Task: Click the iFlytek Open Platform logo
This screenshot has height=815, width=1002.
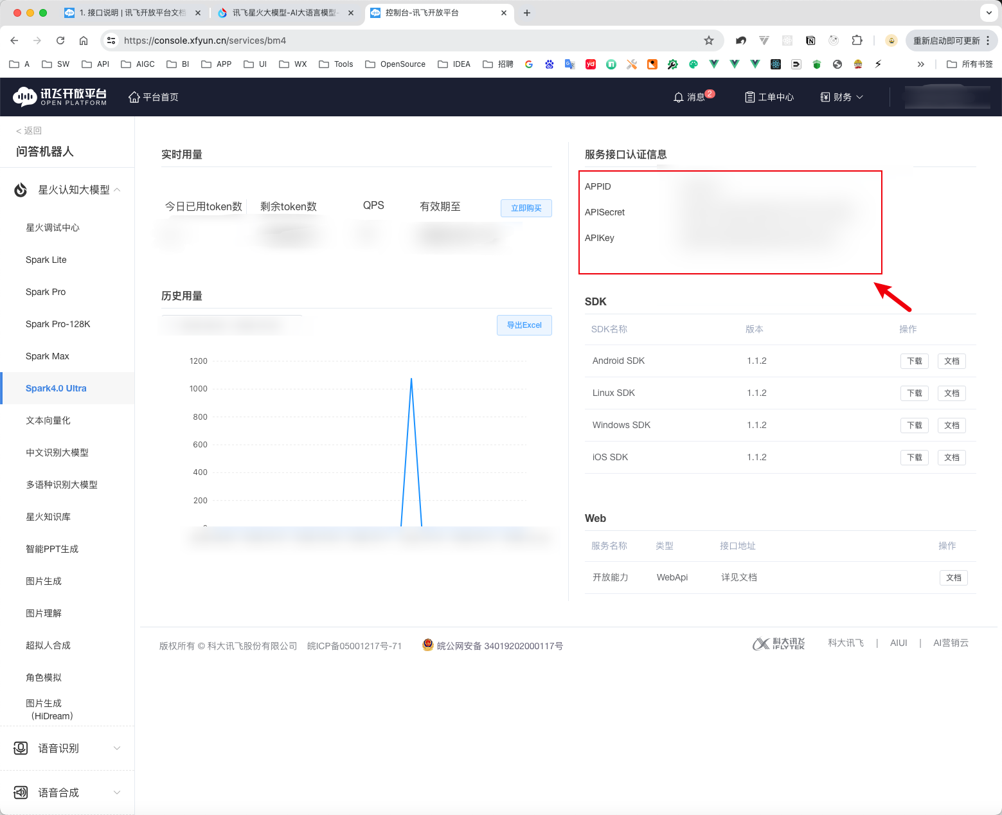Action: click(60, 96)
